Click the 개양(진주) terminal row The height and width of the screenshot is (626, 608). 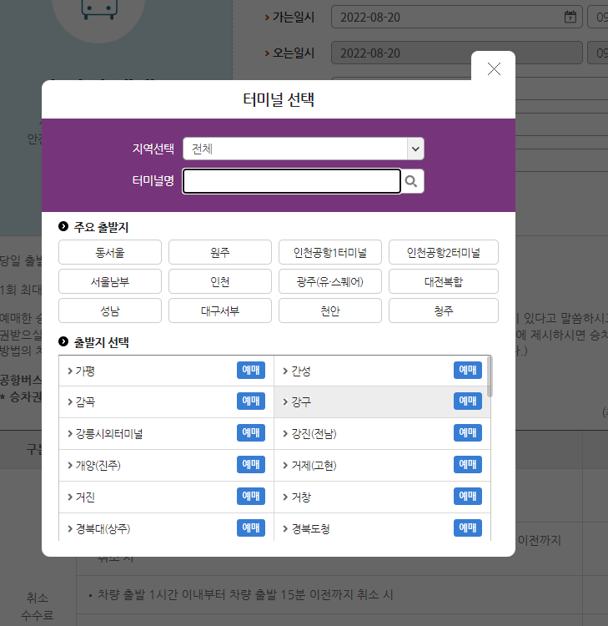(166, 466)
